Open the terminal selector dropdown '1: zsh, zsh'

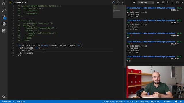pos(146,3)
